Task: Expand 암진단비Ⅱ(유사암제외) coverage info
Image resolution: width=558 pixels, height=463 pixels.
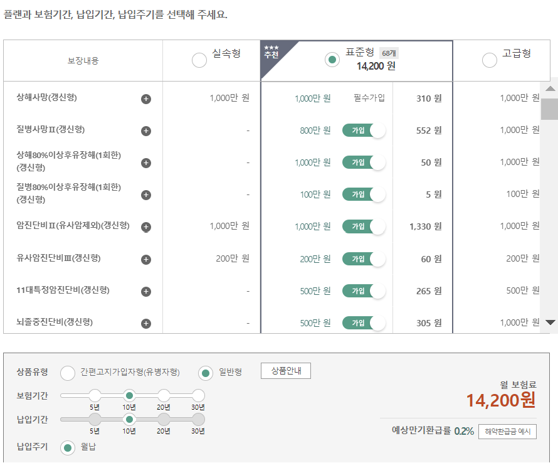Action: [146, 227]
